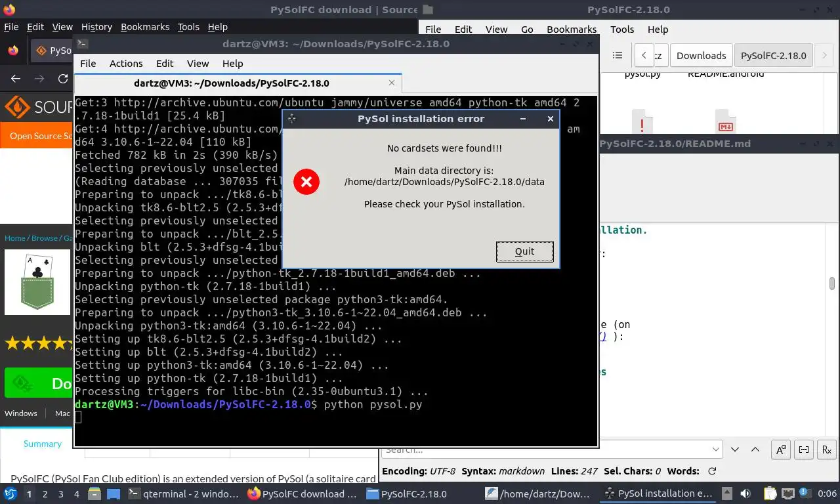Toggle match case search option
This screenshot has height=504, width=840.
tap(781, 450)
